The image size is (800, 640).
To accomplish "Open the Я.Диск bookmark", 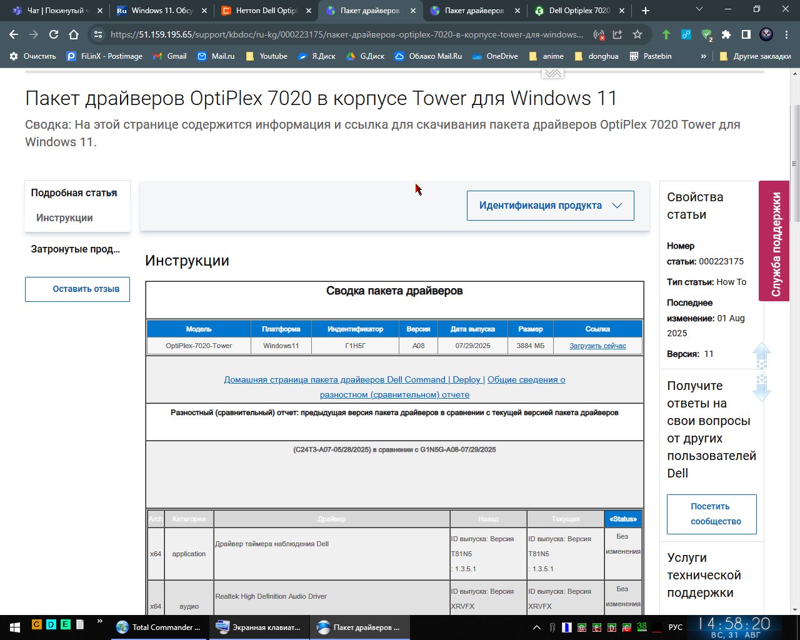I will pos(316,56).
